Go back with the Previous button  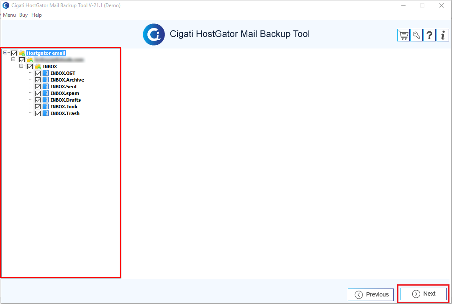[x=371, y=294]
